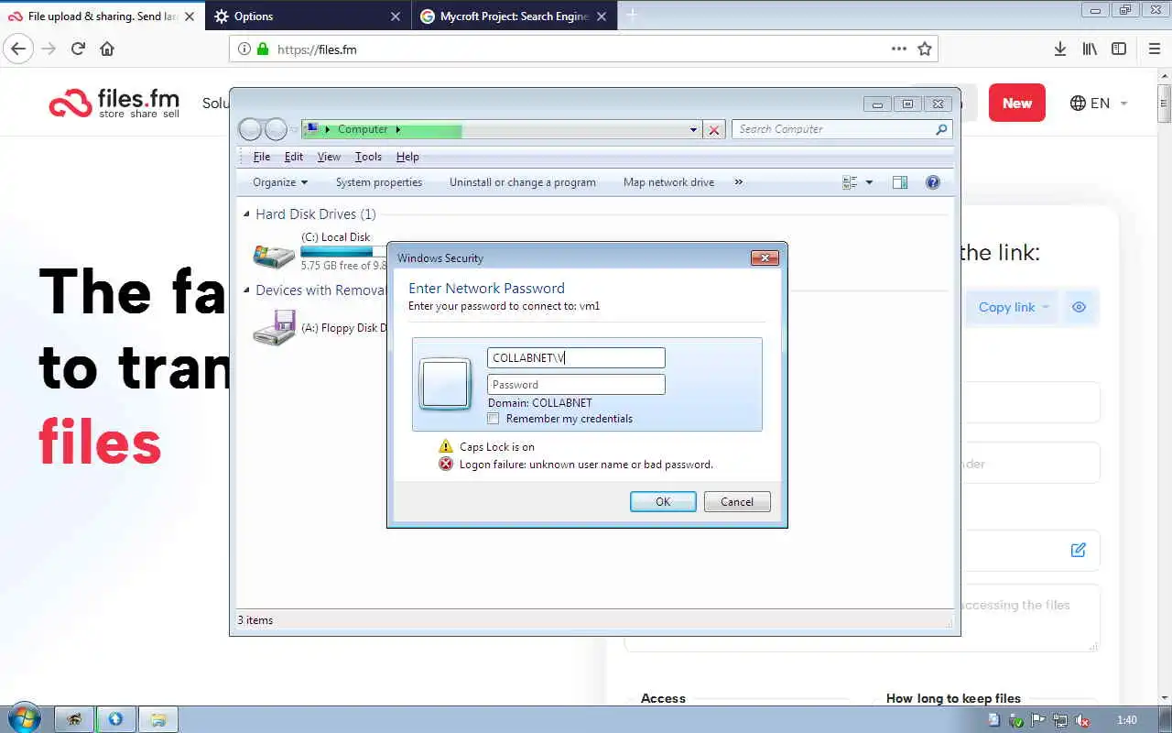Select the Floppy Disk Drive (A:) icon

[x=274, y=327]
